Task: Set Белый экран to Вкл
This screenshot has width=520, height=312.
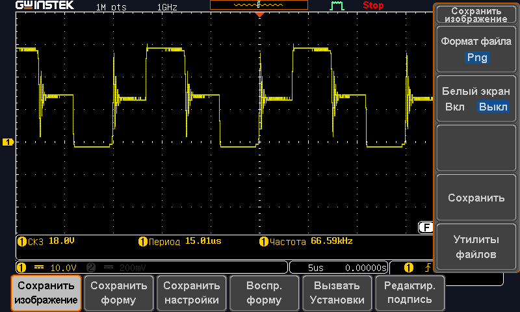Action: [x=454, y=107]
